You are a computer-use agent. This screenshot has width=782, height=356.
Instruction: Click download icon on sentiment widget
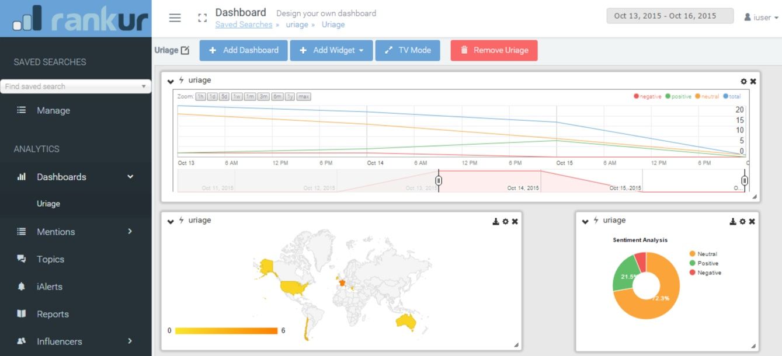pyautogui.click(x=734, y=221)
